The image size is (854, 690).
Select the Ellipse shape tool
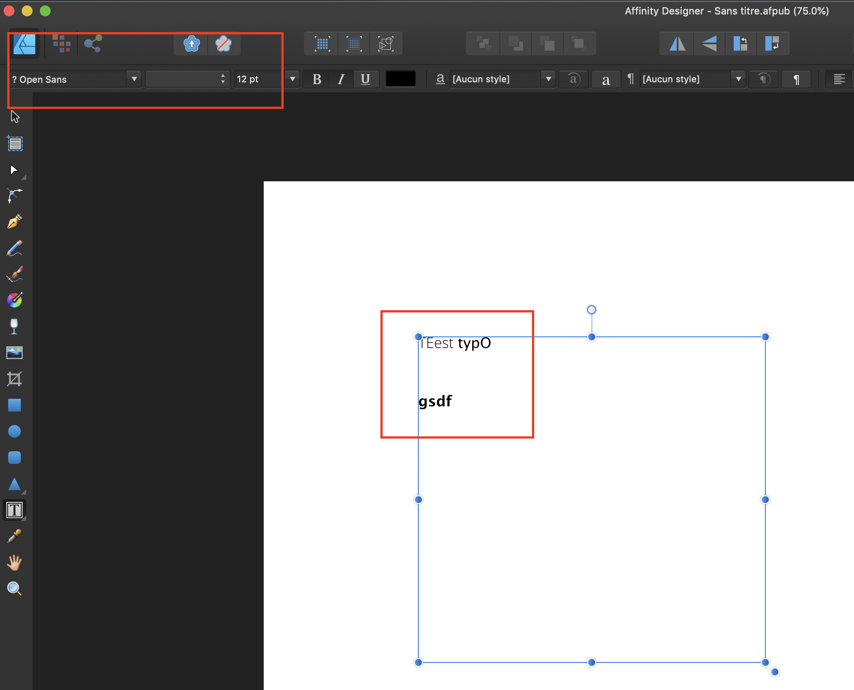[14, 431]
